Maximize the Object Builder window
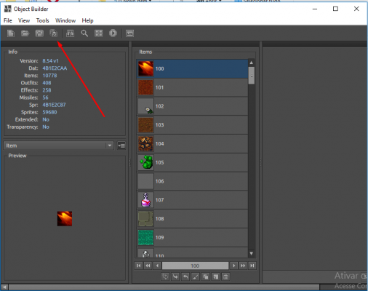This screenshot has width=368, height=291. point(335,9)
